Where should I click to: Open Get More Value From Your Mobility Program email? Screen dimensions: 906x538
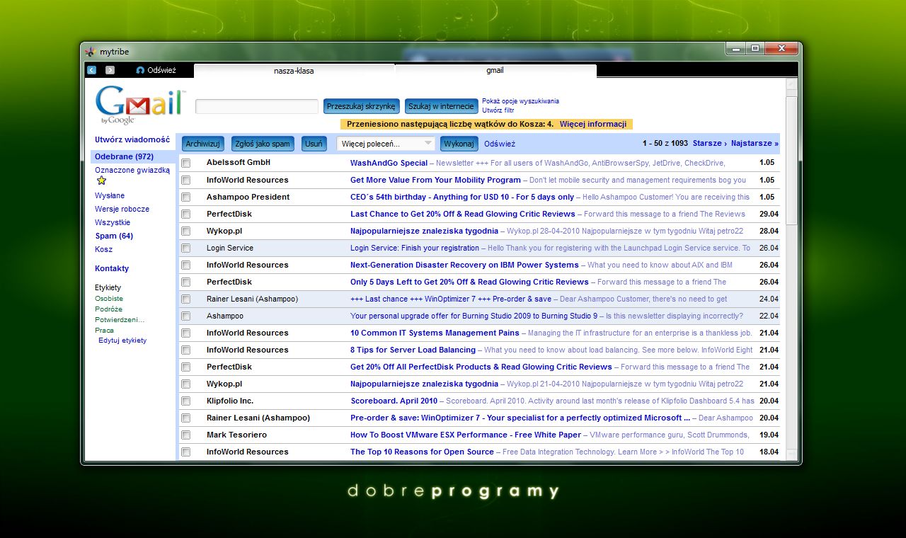point(435,180)
